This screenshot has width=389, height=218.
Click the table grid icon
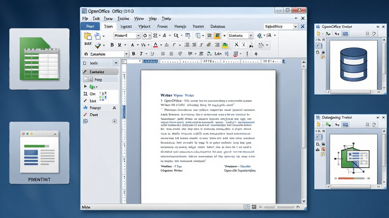tap(198, 36)
